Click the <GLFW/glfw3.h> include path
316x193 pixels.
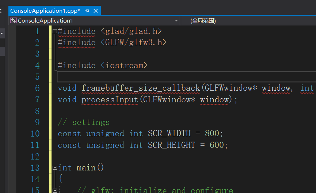point(133,43)
